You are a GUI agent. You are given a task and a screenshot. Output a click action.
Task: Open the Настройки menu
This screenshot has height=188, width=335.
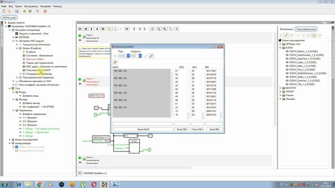46,6
